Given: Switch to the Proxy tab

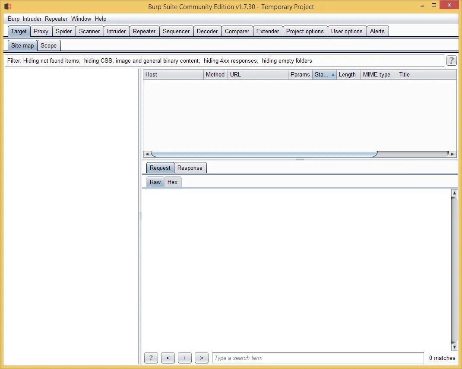Looking at the screenshot, I should coord(41,31).
